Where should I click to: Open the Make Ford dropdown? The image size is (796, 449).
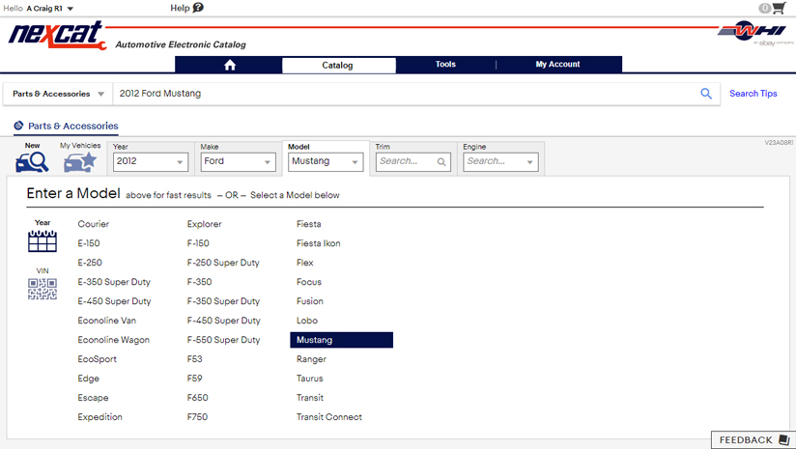pyautogui.click(x=238, y=162)
